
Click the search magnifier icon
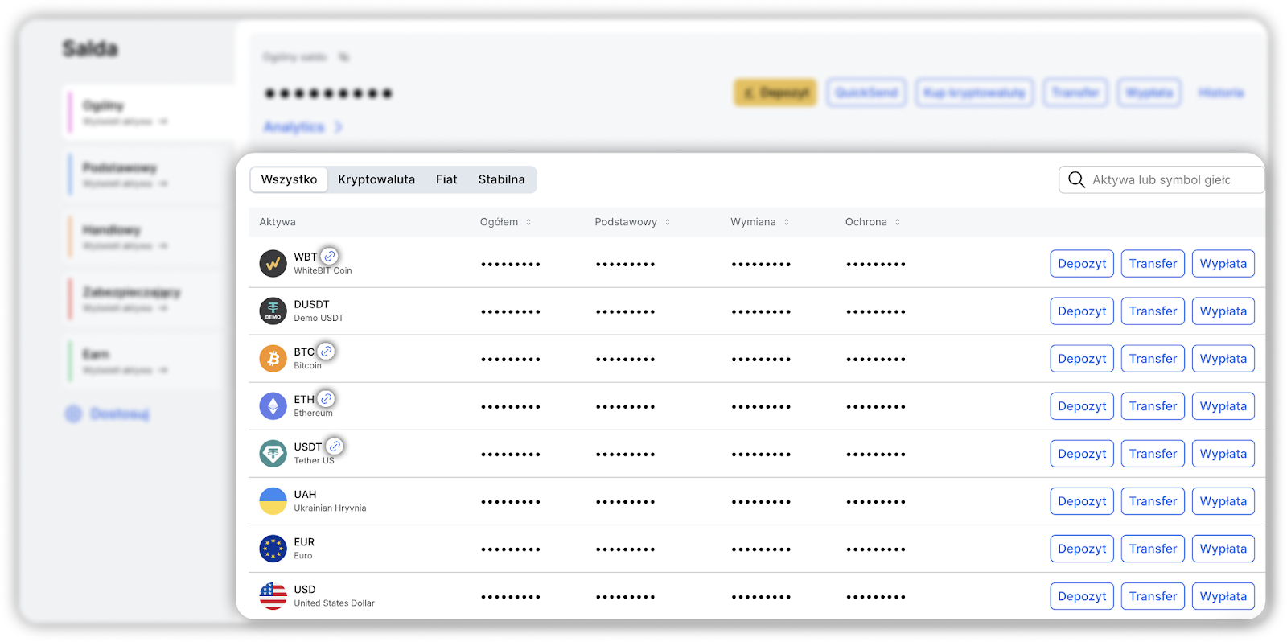[x=1076, y=179]
